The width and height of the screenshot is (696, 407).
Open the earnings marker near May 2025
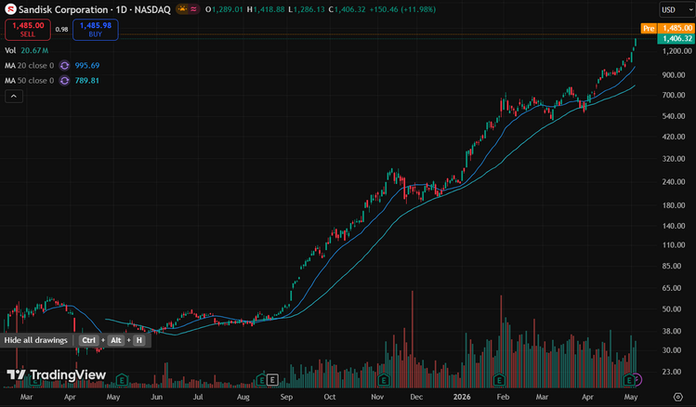pyautogui.click(x=122, y=380)
